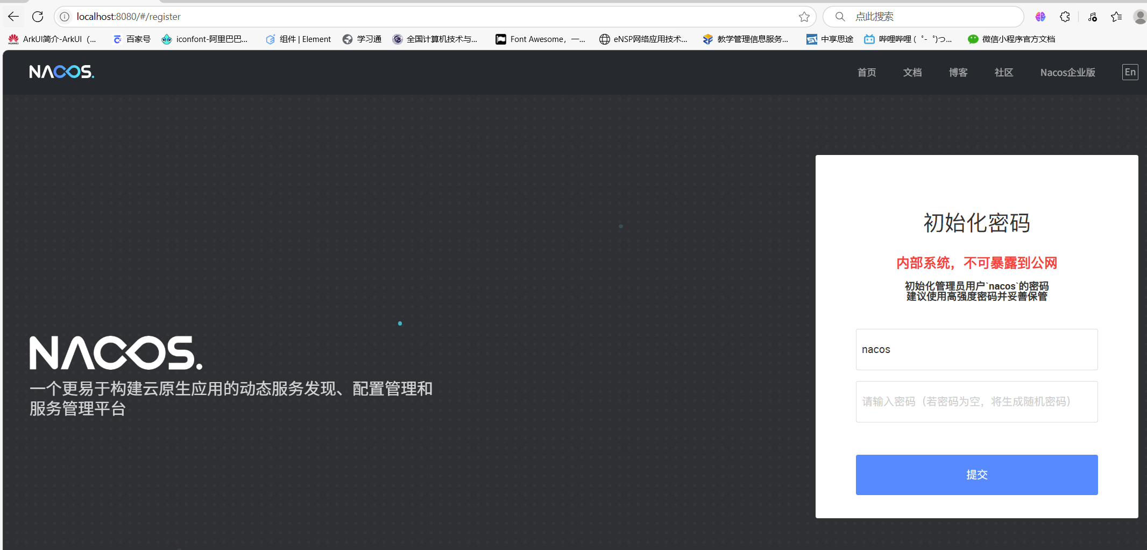Viewport: 1147px width, 550px height.
Task: Click the search magnifier icon
Action: 840,17
